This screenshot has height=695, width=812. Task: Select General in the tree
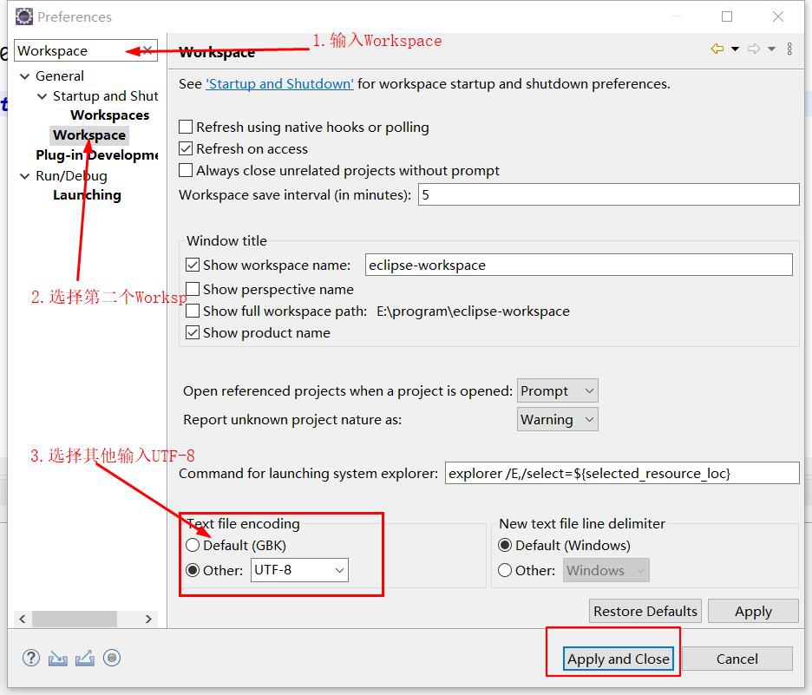tap(60, 76)
